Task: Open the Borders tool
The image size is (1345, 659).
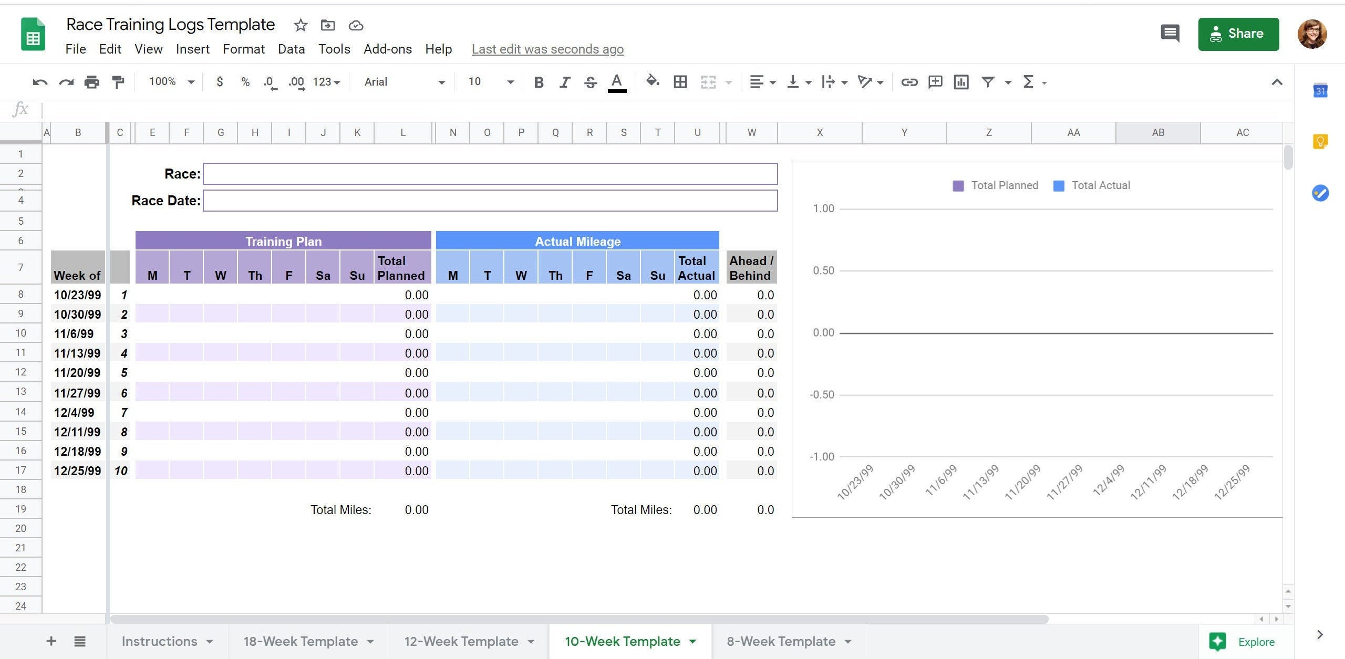Action: [680, 82]
